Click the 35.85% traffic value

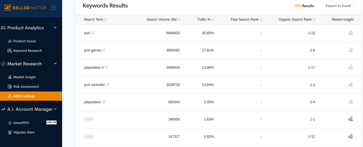208,33
